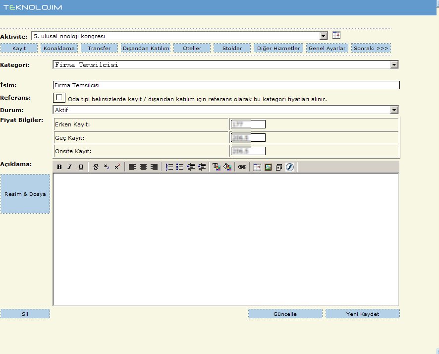
Task: Go to Sonraki >>> menu page
Action: [x=371, y=48]
